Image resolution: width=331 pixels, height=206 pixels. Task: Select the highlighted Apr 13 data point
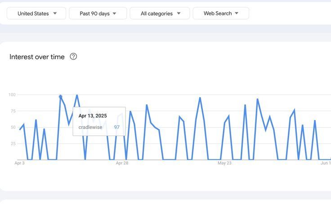pos(60,96)
